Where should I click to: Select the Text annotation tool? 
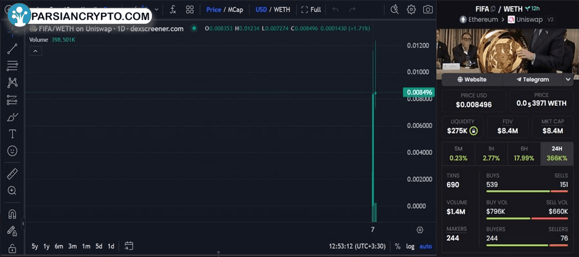12,134
